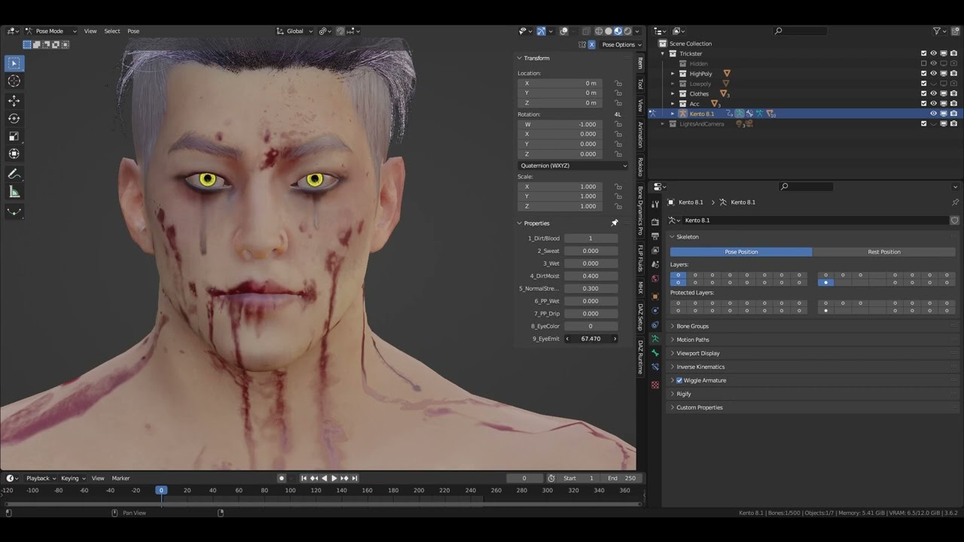Open the Select menu in viewport header
964x542 pixels.
click(112, 31)
